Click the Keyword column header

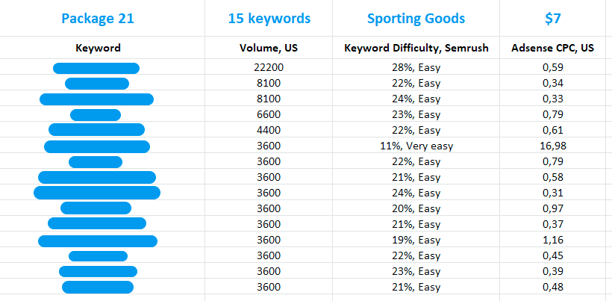[x=98, y=49]
